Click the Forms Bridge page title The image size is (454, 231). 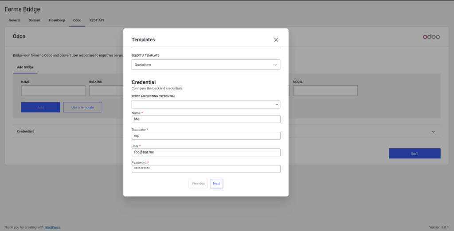(22, 9)
